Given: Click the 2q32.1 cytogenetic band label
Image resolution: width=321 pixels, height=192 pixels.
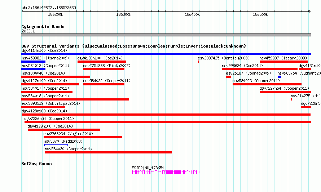Looking at the screenshot, I should click(28, 31).
